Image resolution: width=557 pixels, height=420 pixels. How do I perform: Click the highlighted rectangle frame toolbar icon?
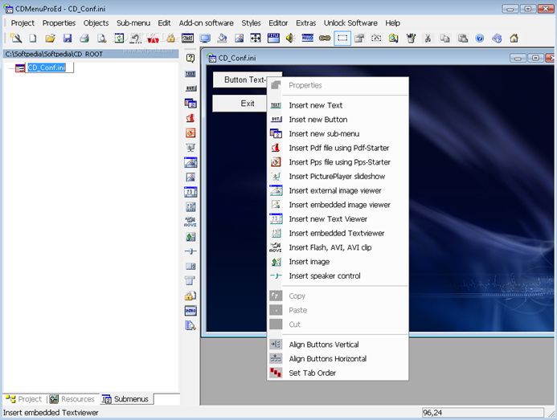point(342,38)
